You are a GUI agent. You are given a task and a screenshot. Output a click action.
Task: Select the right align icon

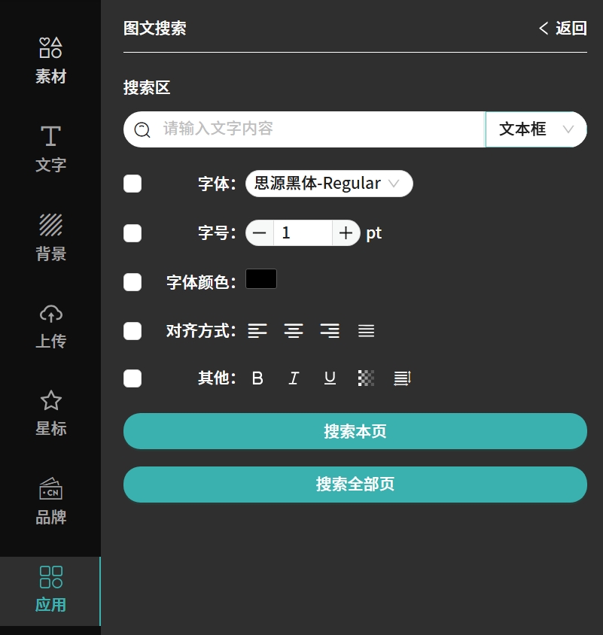click(x=330, y=331)
